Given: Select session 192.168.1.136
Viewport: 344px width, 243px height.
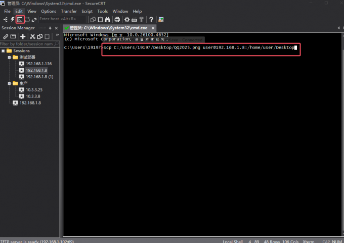Looking at the screenshot, I should click(x=38, y=64).
